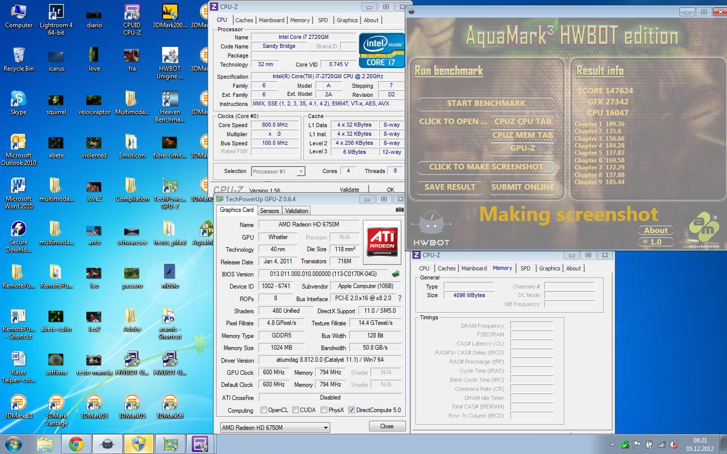Click SUBMIT ONLINE in AquaMark
This screenshot has width=727, height=454.
523,187
